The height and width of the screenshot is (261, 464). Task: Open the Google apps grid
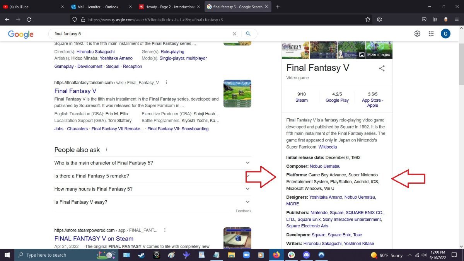pyautogui.click(x=431, y=34)
